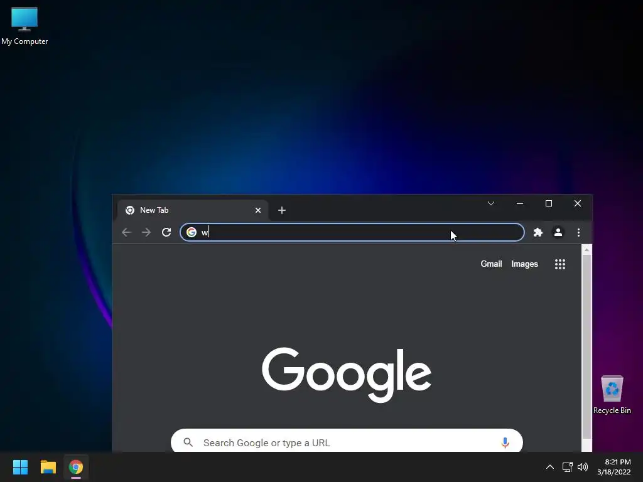The image size is (643, 482).
Task: Click the scrollbar up arrow in Chrome
Action: [586, 250]
